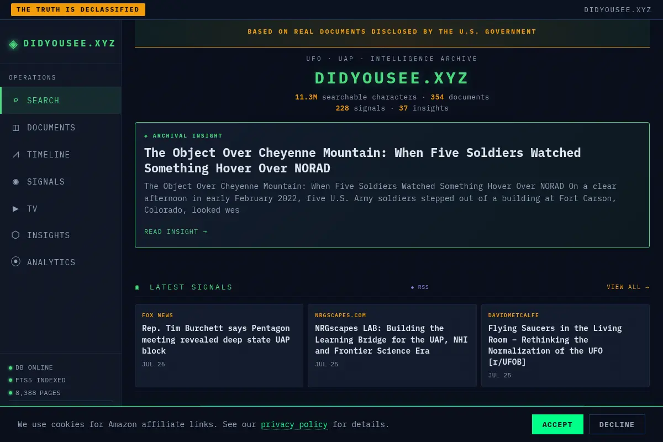This screenshot has width=663, height=442.
Task: Click the 8,388 PAGES status entry
Action: [34, 393]
